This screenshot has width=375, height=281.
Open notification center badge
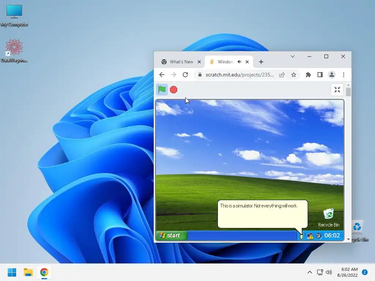(x=365, y=272)
